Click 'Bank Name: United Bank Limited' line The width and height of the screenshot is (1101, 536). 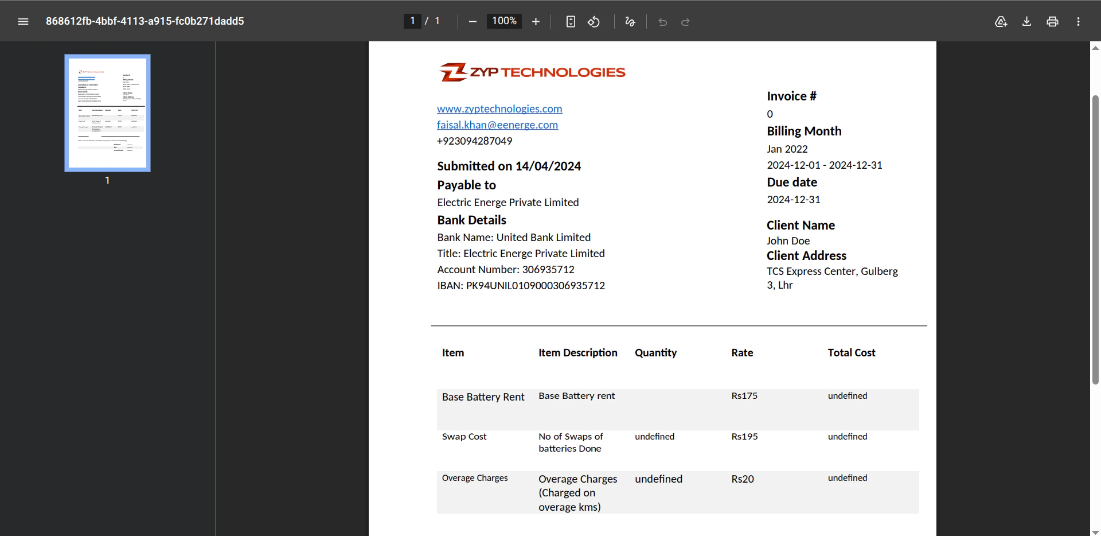point(514,237)
